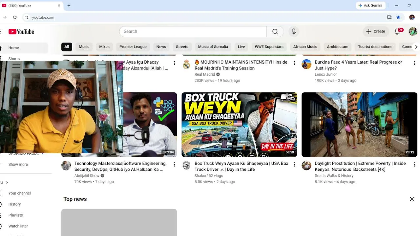The image size is (420, 236).
Task: View site information icon beside youtube.com
Action: (x=27, y=17)
